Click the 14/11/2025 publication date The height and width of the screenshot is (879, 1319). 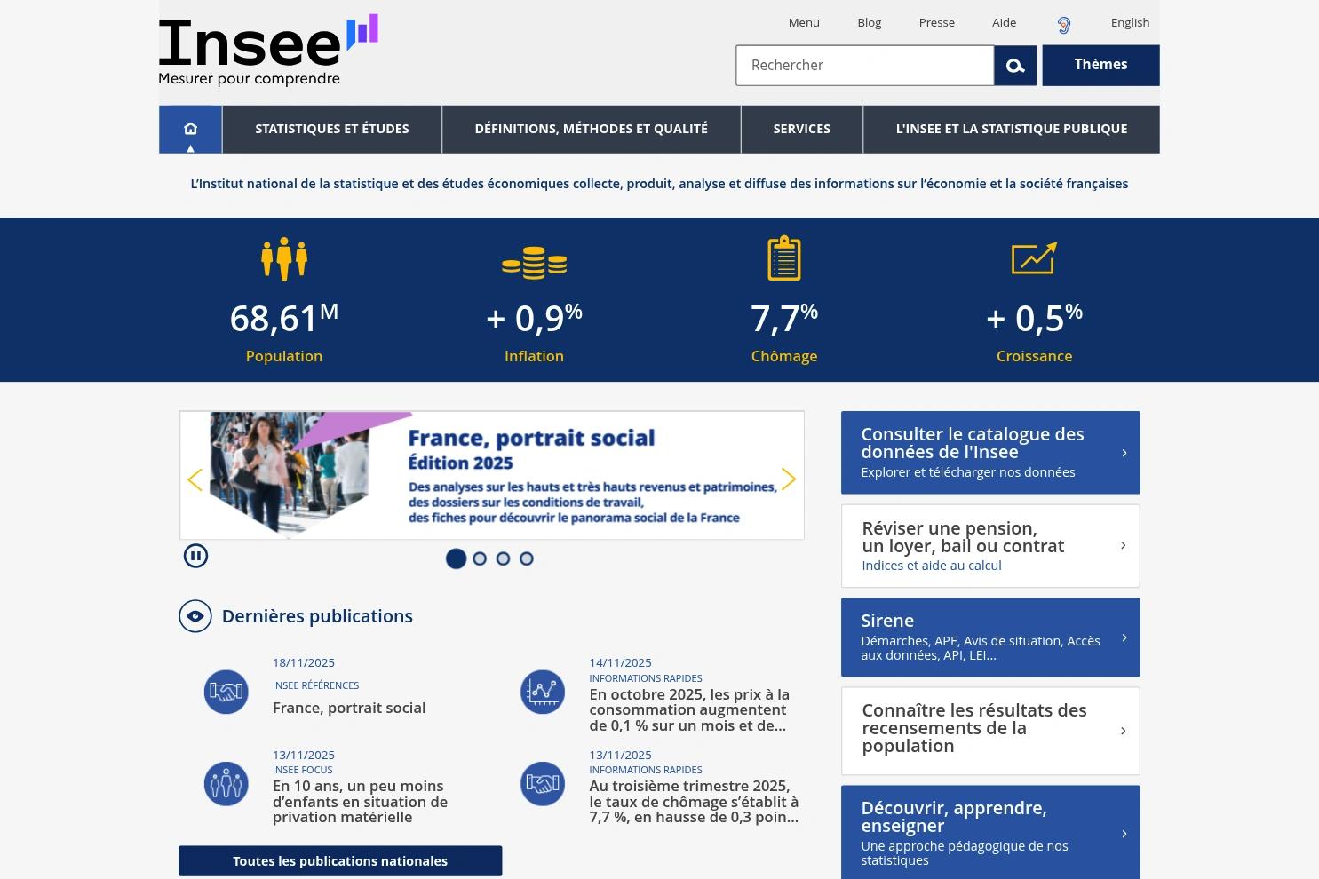[x=620, y=663]
